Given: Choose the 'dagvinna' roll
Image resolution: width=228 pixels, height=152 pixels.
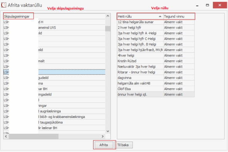Looking at the screenshot, I should tap(156, 78).
